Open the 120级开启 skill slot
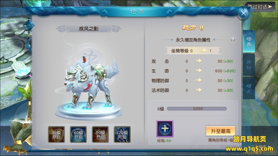This screenshot has width=278, height=156. (x=122, y=134)
